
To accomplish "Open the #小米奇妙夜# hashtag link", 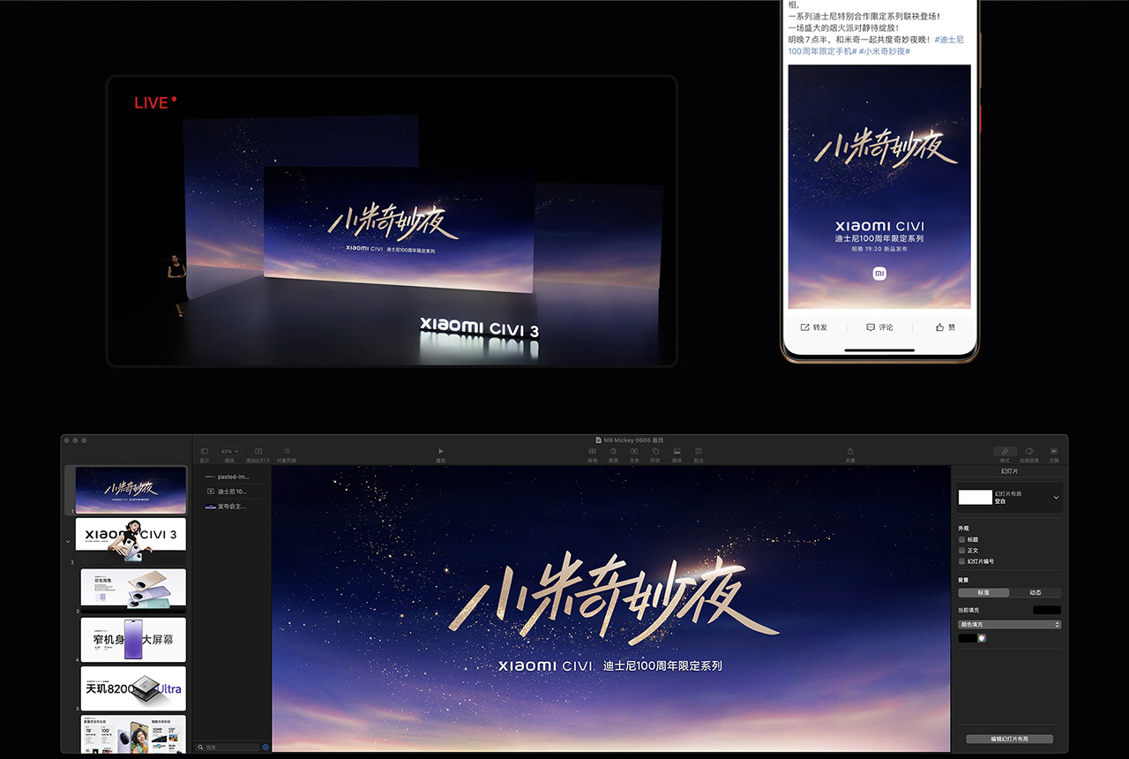I will [x=885, y=51].
